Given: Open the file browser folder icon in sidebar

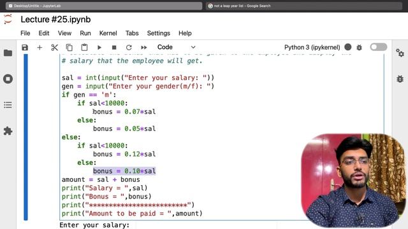Looking at the screenshot, I should pyautogui.click(x=8, y=53).
